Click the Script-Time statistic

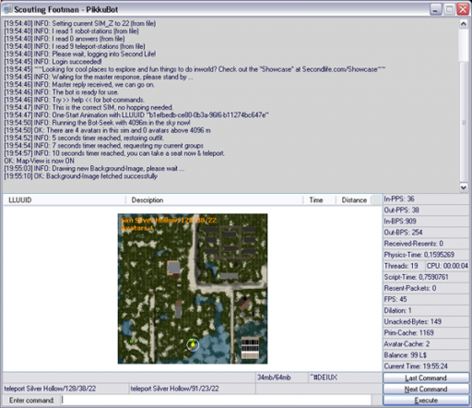click(426, 277)
